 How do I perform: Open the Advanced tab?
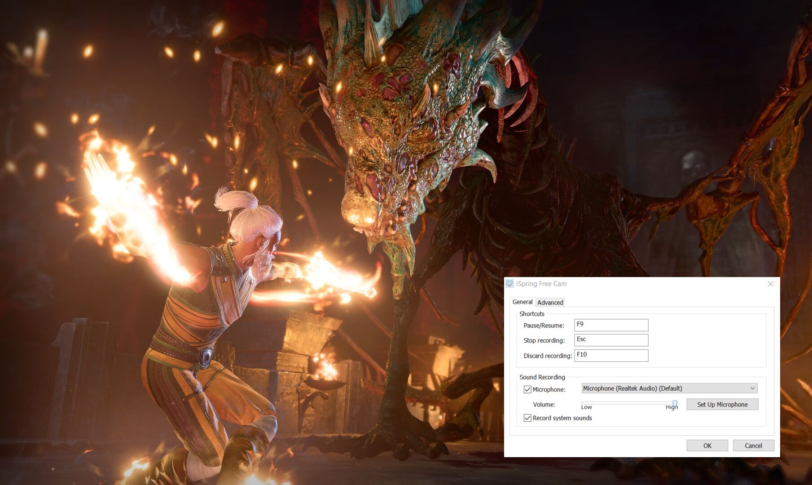click(550, 302)
